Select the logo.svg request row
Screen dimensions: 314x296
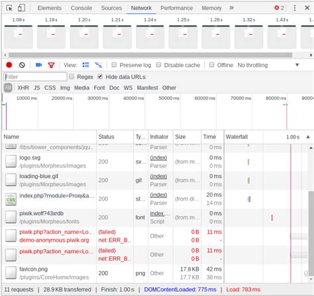(x=154, y=162)
